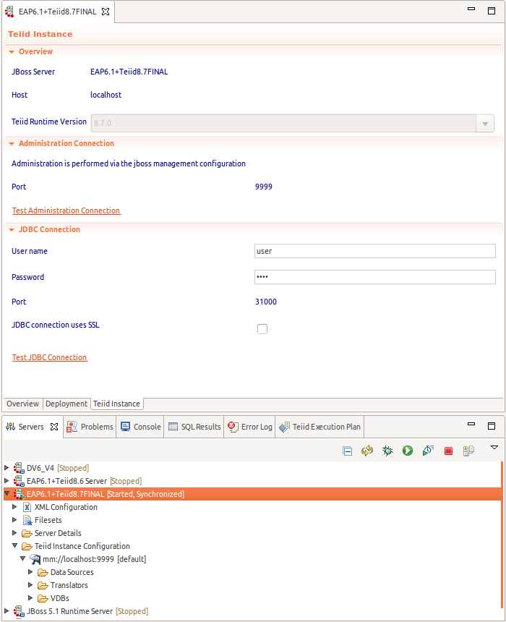The width and height of the screenshot is (506, 622).
Task: Click the yellow refresh arrows icon
Action: pyautogui.click(x=367, y=451)
